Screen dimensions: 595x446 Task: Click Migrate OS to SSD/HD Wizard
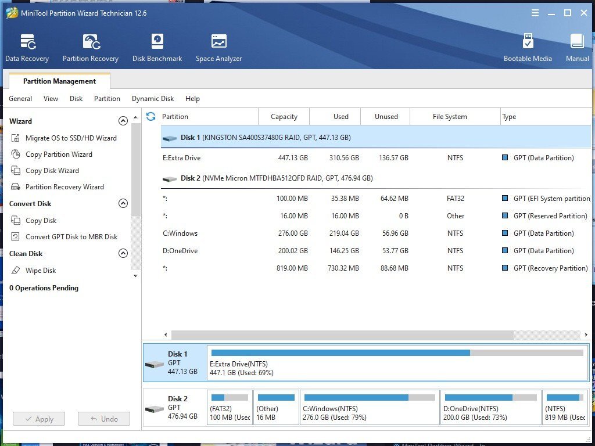pyautogui.click(x=71, y=138)
